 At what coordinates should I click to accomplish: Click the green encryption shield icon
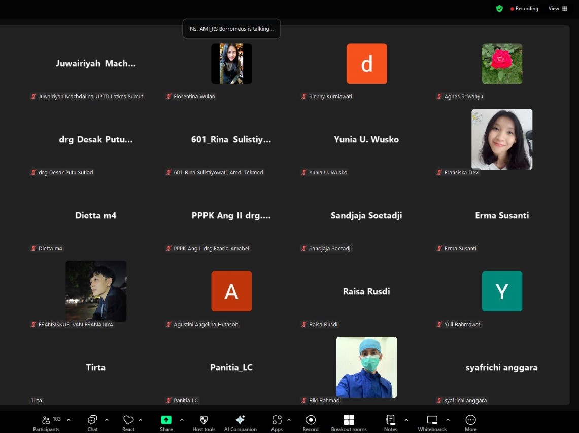(x=499, y=9)
